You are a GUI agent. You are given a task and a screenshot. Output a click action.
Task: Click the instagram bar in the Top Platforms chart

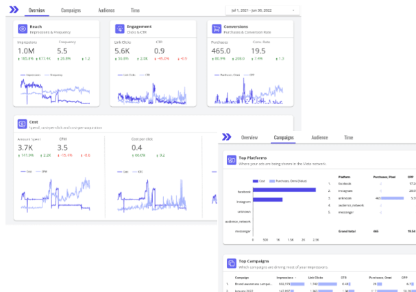tap(268, 199)
